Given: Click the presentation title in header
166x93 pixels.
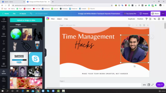Looking at the screenshot, I should (99, 14).
